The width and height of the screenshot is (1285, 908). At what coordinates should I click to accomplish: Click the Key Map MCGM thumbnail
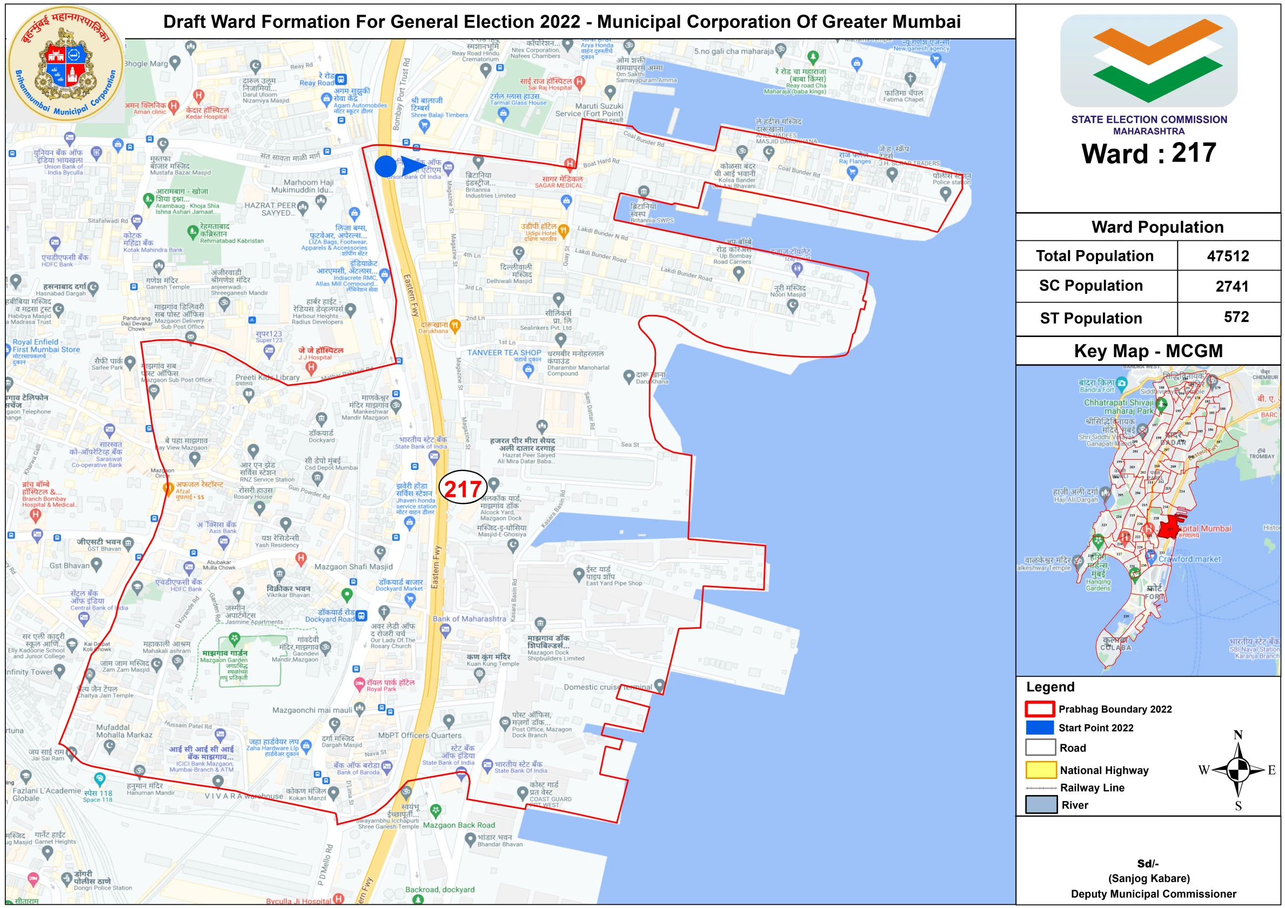[1147, 520]
